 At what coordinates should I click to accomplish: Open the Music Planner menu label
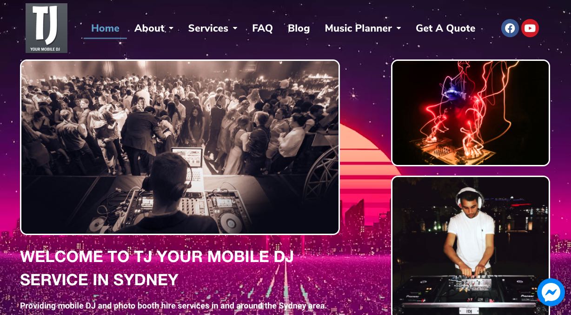(358, 28)
